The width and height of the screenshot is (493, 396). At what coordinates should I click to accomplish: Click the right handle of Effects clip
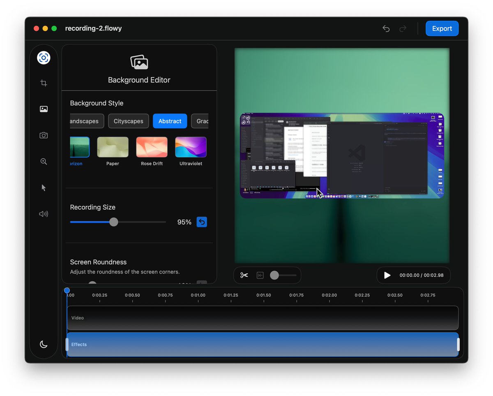pyautogui.click(x=458, y=345)
